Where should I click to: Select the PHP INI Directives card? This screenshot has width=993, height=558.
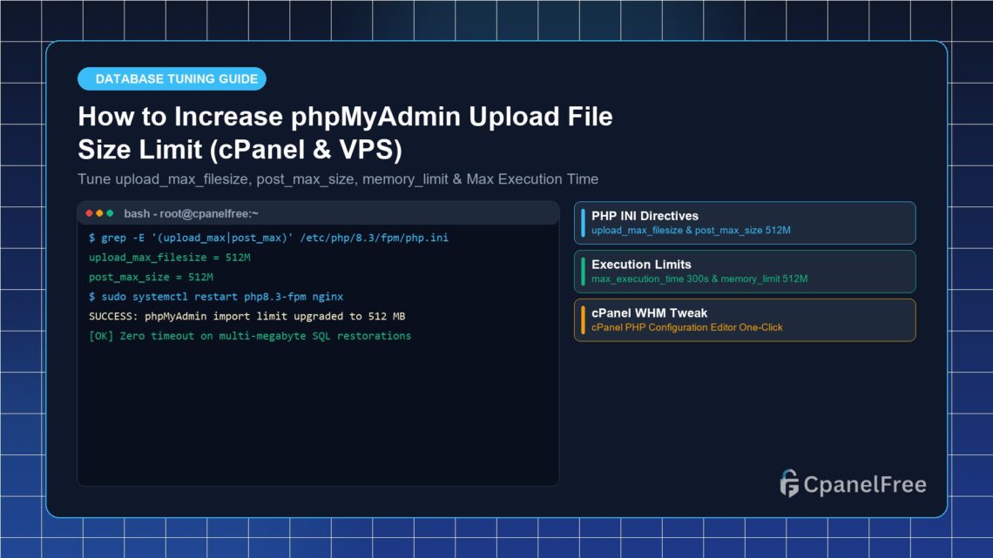pyautogui.click(x=745, y=223)
